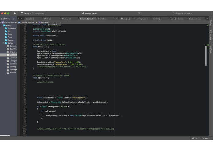Click the DeathMenu file icon in tree
213x151 pixels.
[8, 49]
